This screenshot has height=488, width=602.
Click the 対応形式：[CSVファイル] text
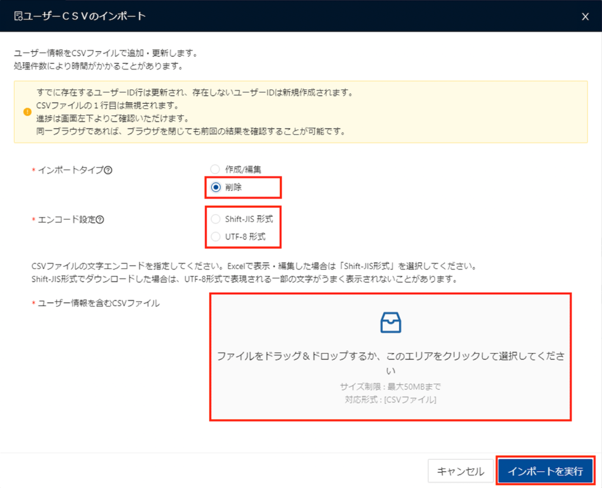(x=390, y=400)
